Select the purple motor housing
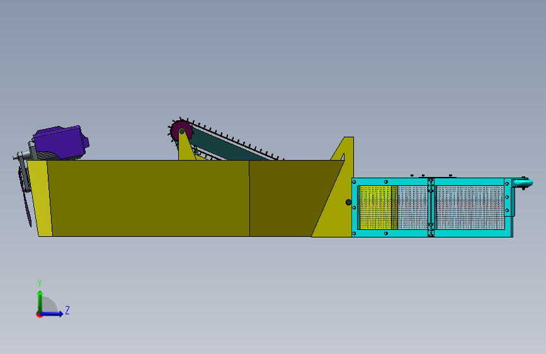The image size is (546, 354). point(61,142)
